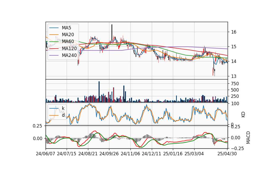Click the MA120 legend label
The height and width of the screenshot is (181, 253).
(69, 48)
